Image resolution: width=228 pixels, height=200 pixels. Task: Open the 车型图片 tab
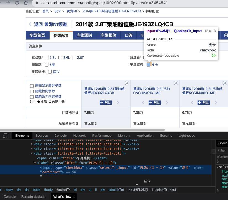[85, 35]
